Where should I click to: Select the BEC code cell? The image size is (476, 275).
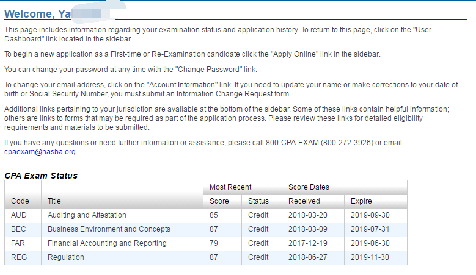point(20,229)
